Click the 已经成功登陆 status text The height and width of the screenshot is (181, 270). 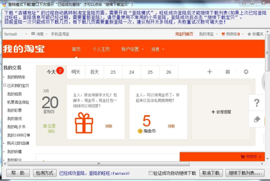coord(94,173)
